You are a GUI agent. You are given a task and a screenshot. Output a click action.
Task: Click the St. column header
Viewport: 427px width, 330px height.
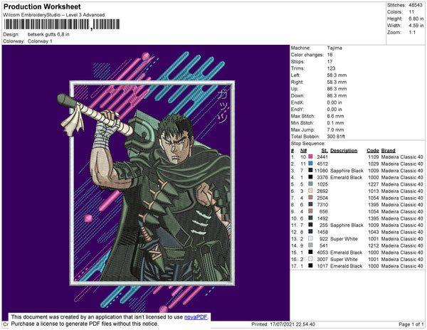click(x=325, y=151)
